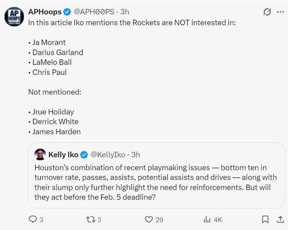Click Kelly Iko's name in quote
288x230 pixels.
(63, 155)
